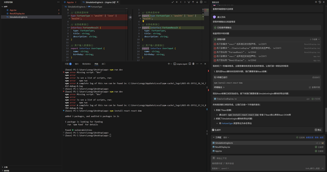Open the FortuneResult not found error
Image resolution: width=327 pixels, height=172 pixels.
pos(267,52)
